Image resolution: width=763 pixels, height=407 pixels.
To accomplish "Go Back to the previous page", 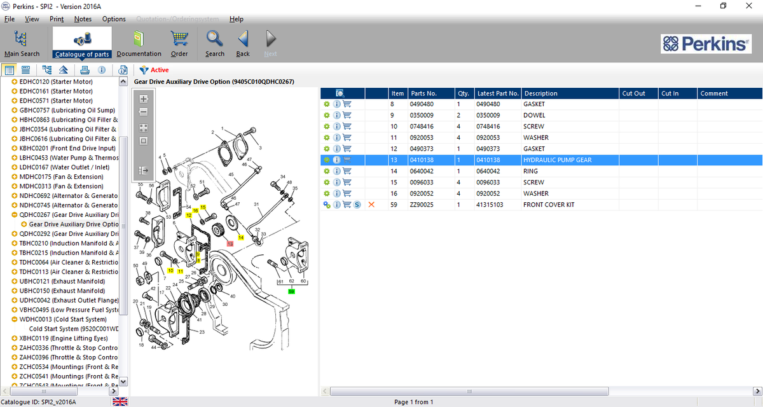I will click(243, 39).
